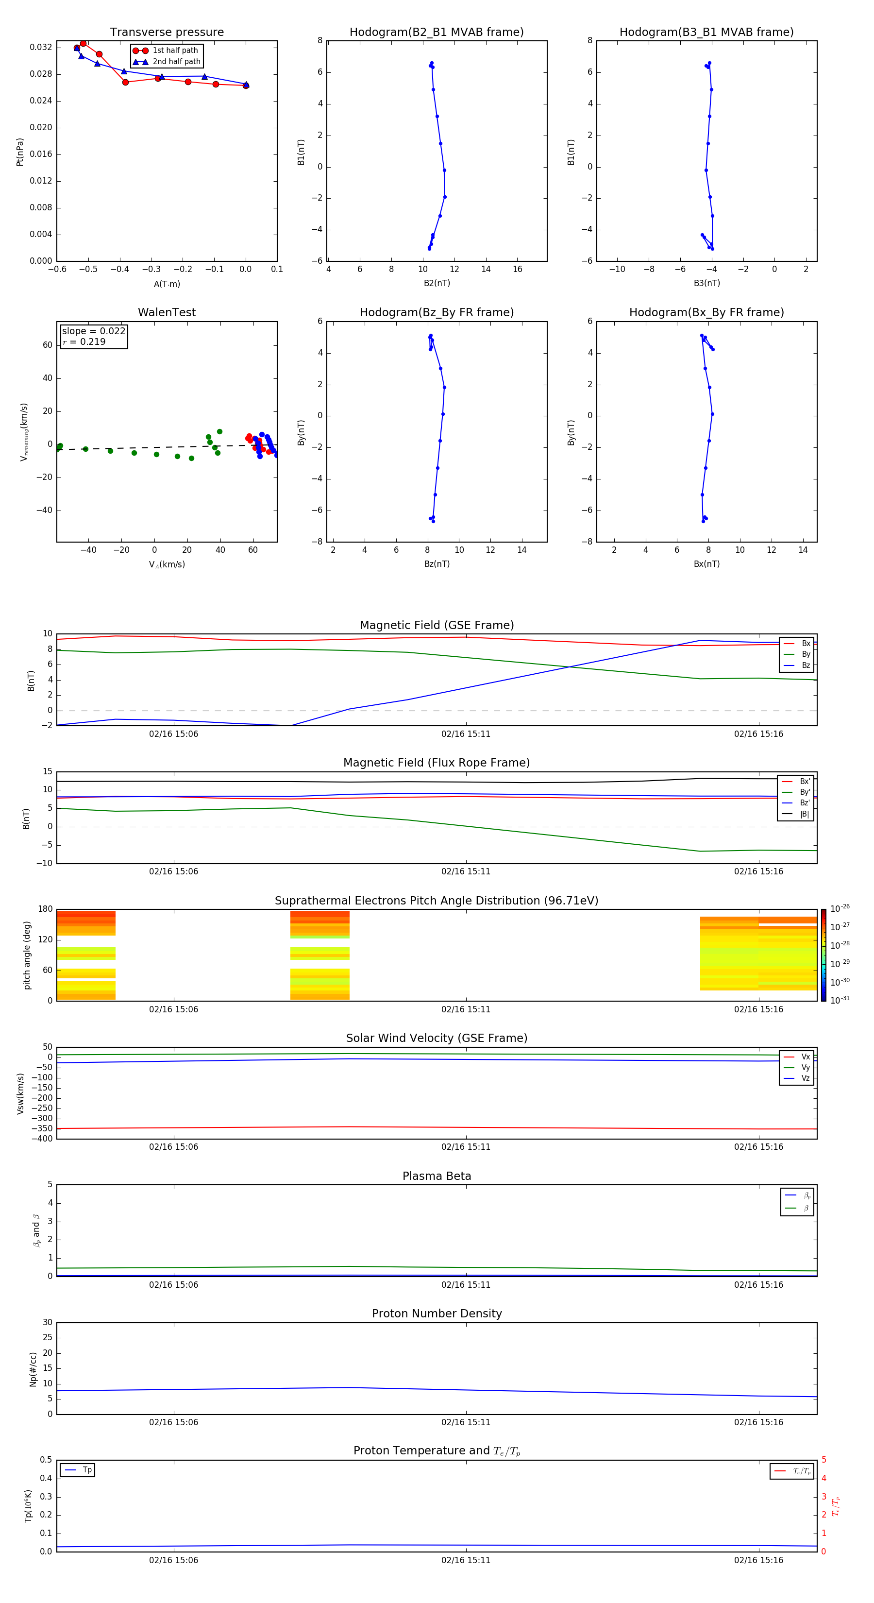Select the 'V_remaining(km/s)' y-axis label
Image resolution: width=874 pixels, height=1603 pixels.
click(x=24, y=432)
